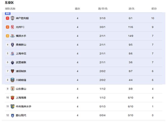Viewport: 167px width, 123px height.
Task: Click the 川崎前锋 team crest
Action: point(12,80)
